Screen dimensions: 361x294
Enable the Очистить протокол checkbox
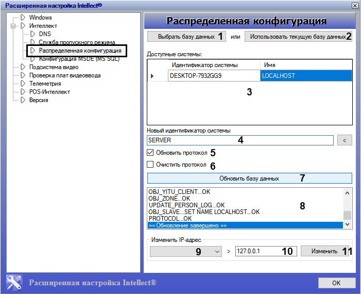tap(150, 165)
